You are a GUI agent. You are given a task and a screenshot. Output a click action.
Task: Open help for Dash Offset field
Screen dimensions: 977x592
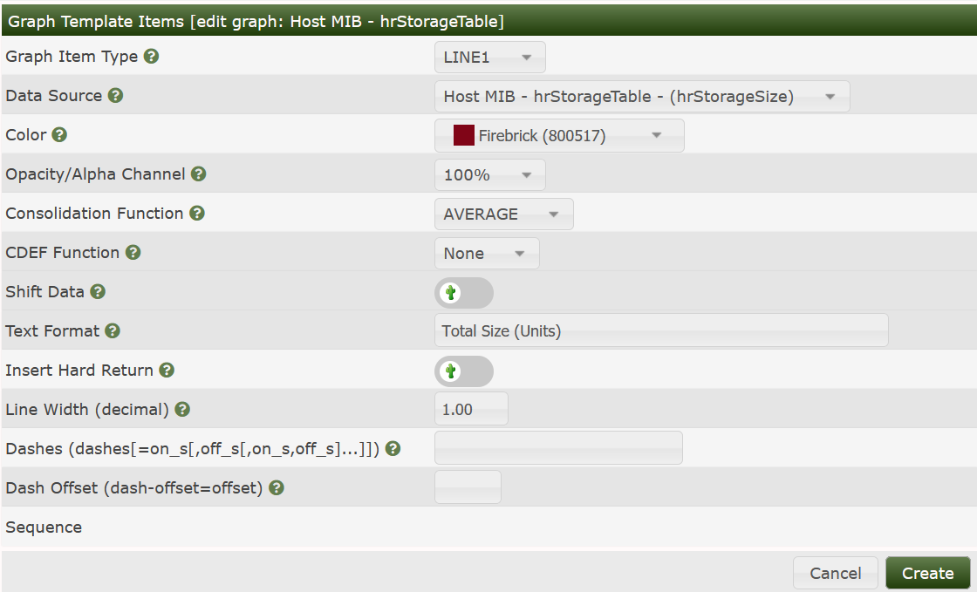tap(277, 488)
